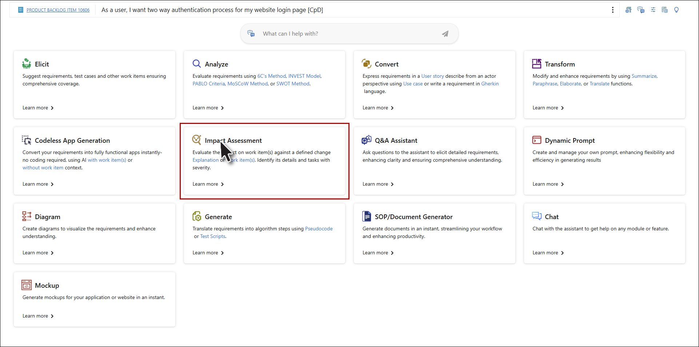Click the document settings icon in header
The width and height of the screenshot is (699, 347).
665,10
